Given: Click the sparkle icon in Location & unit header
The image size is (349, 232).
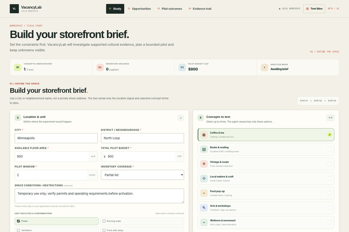Looking at the screenshot, I should point(181,118).
